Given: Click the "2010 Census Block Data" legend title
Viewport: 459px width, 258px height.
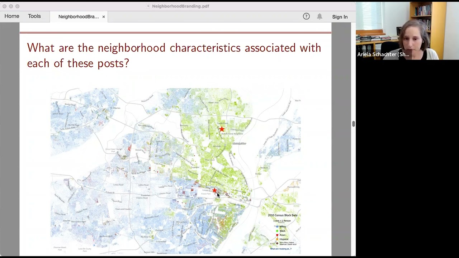Looking at the screenshot, I should tap(283, 215).
